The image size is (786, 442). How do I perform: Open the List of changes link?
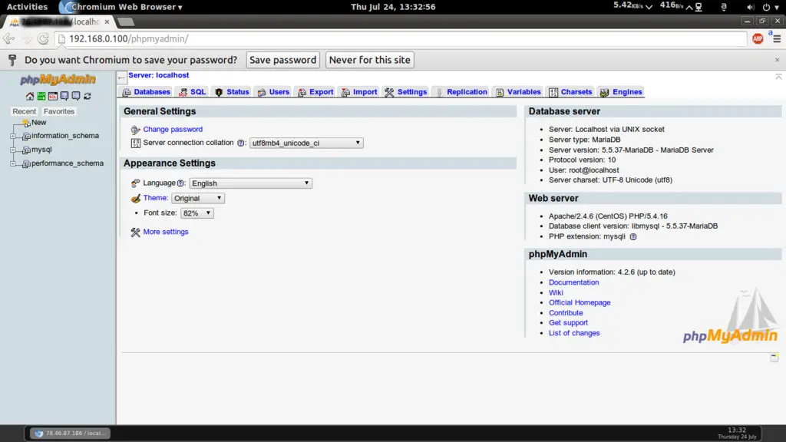pyautogui.click(x=574, y=333)
